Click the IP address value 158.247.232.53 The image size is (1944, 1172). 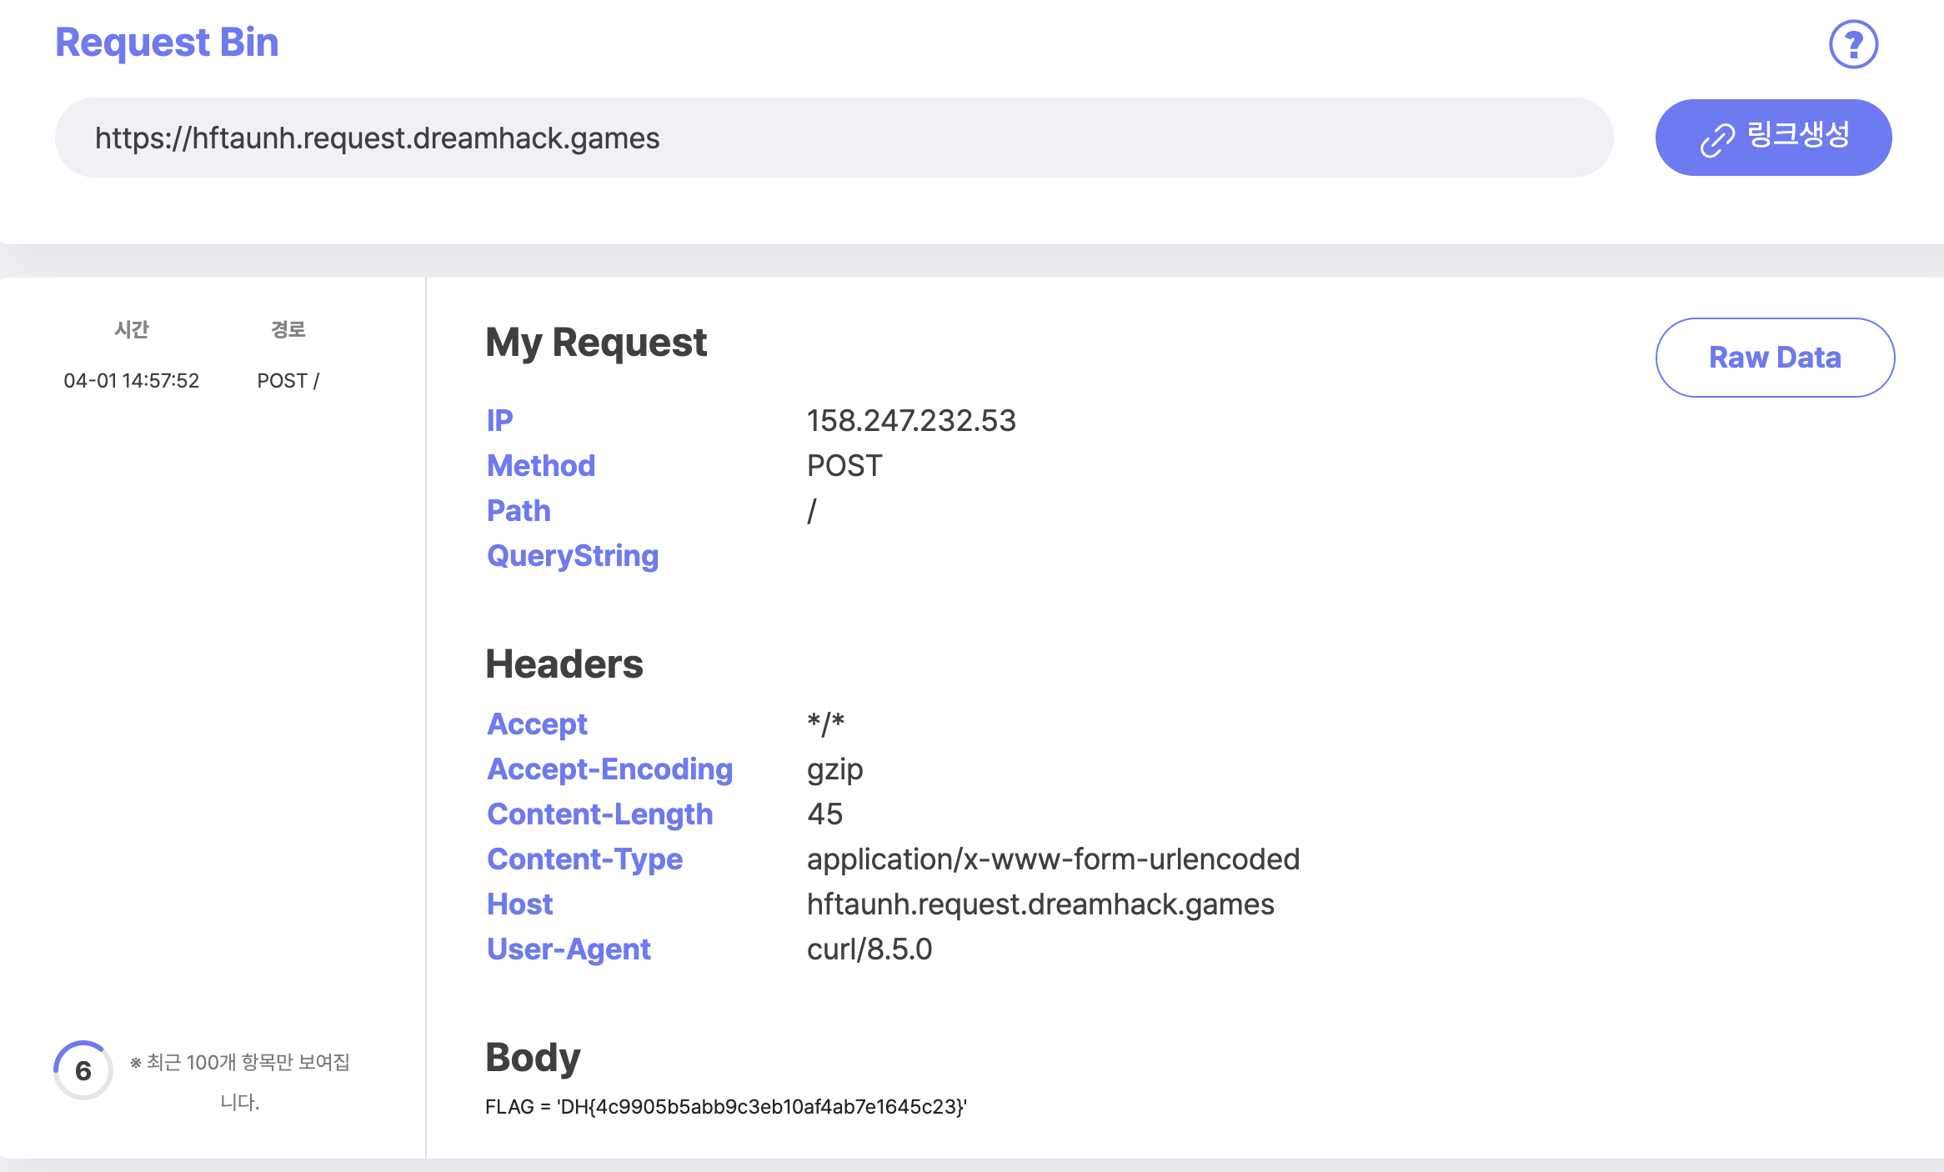[911, 420]
